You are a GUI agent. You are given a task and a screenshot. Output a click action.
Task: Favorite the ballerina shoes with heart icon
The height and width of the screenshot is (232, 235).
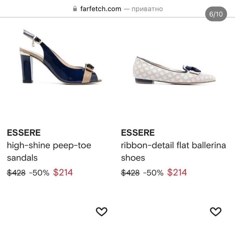pyautogui.click(x=216, y=212)
